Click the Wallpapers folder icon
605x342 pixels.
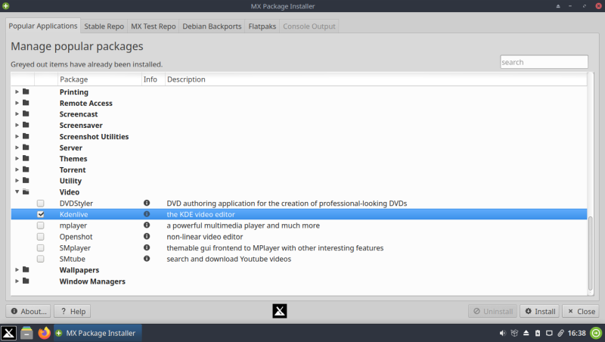pyautogui.click(x=26, y=270)
